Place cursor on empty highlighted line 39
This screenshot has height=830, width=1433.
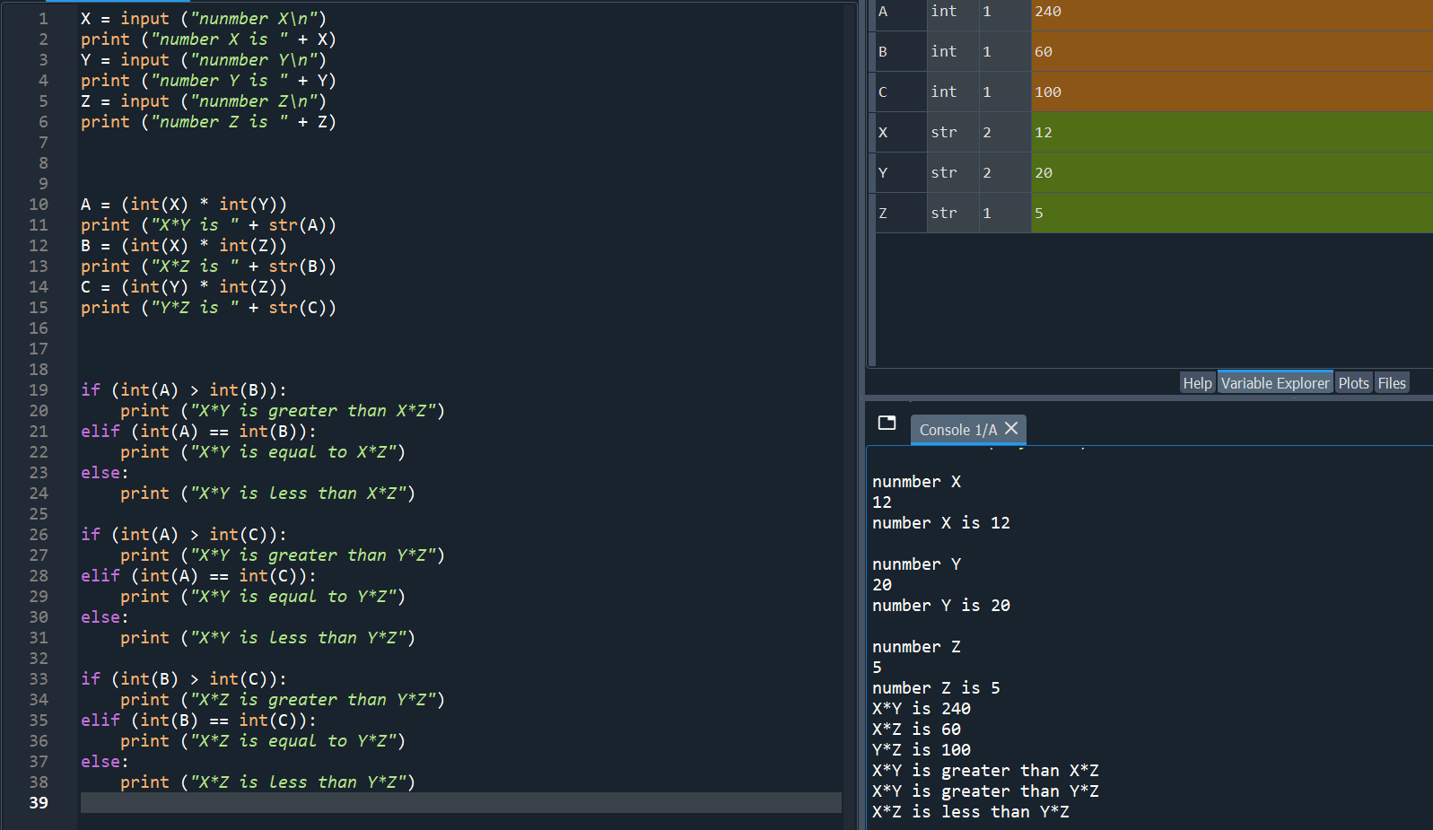449,803
